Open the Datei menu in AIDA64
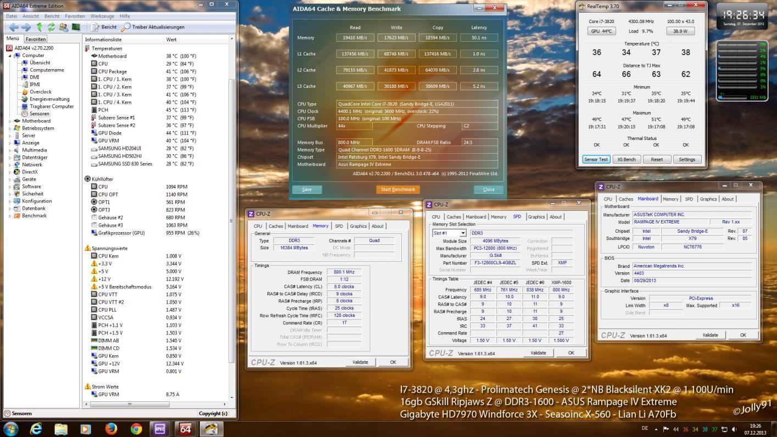The height and width of the screenshot is (437, 777). pyautogui.click(x=12, y=16)
